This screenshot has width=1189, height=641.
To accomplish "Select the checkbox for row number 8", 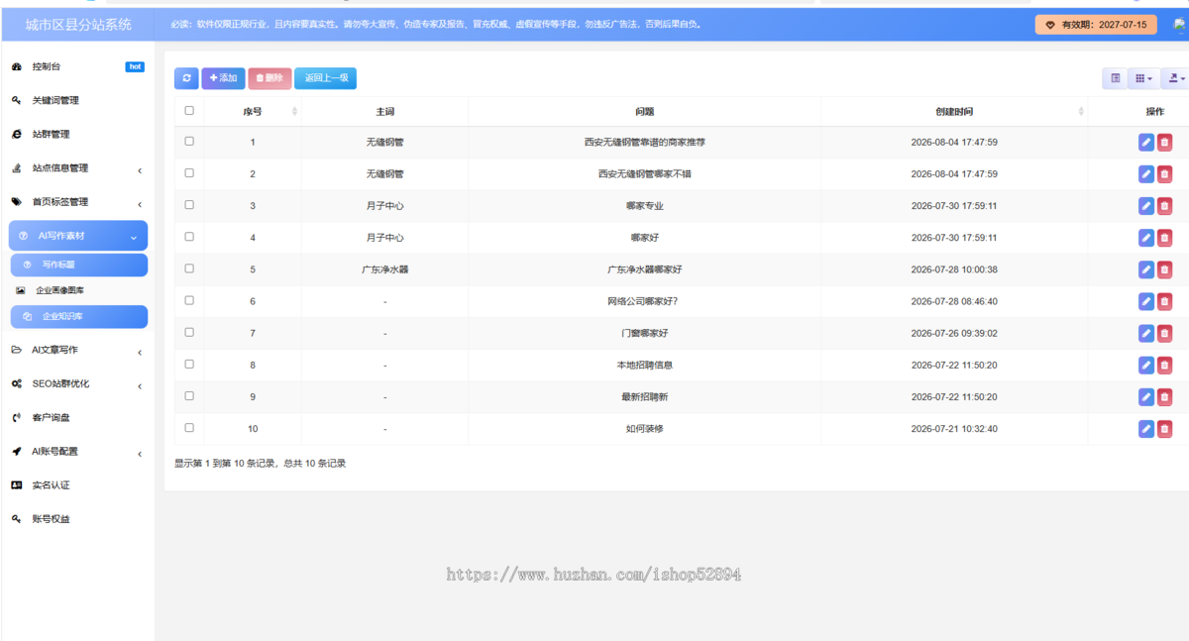I will 189,364.
